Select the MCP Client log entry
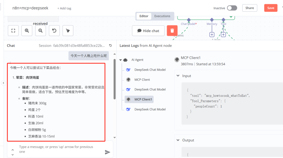The image size is (283, 158). [142, 80]
